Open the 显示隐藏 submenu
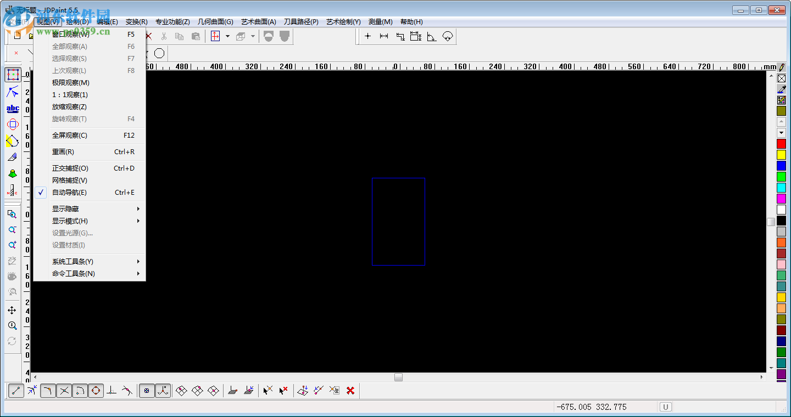 pyautogui.click(x=64, y=208)
